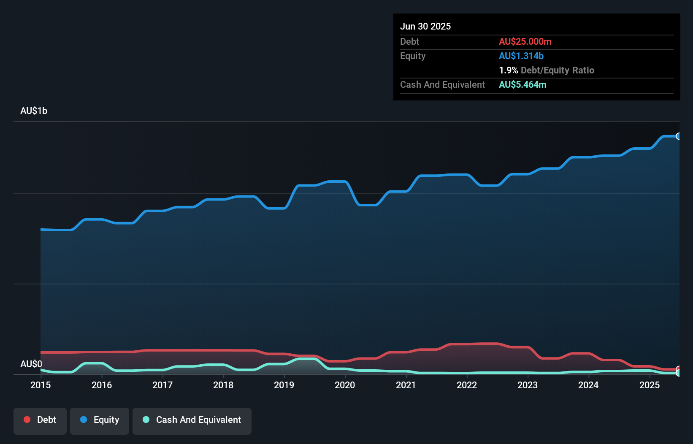The height and width of the screenshot is (444, 693).
Task: Click the blue Equity legend dot
Action: pyautogui.click(x=84, y=420)
